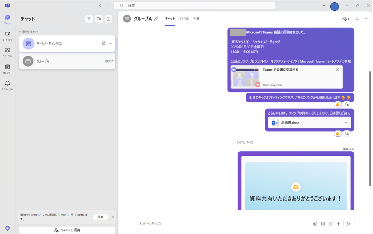Click the メッセージを入力 input field
The image size is (373, 234).
click(x=212, y=223)
